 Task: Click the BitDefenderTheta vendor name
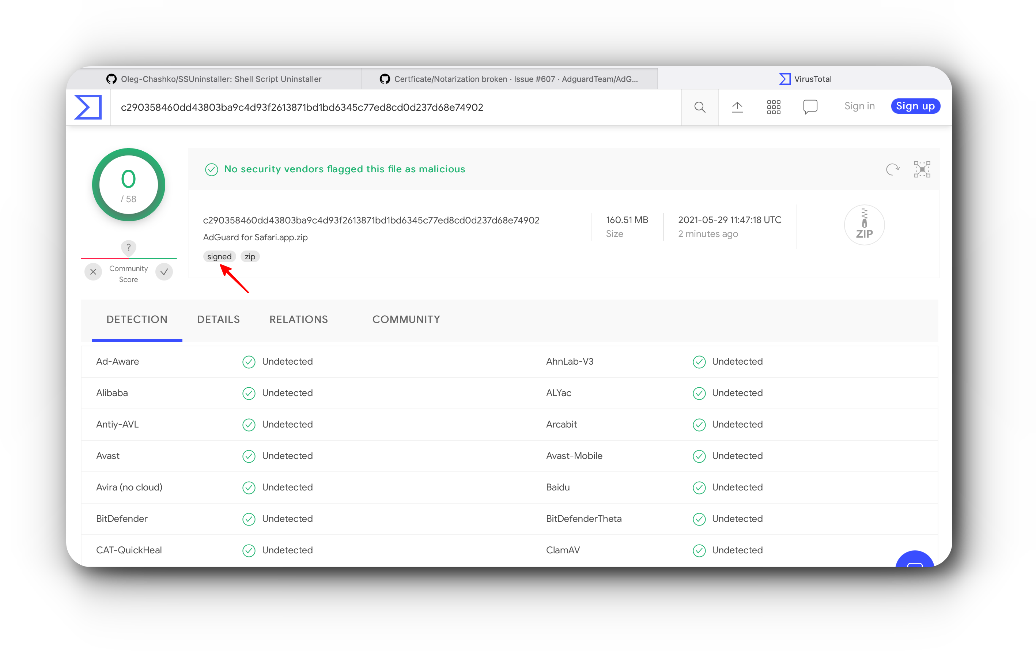pyautogui.click(x=584, y=519)
